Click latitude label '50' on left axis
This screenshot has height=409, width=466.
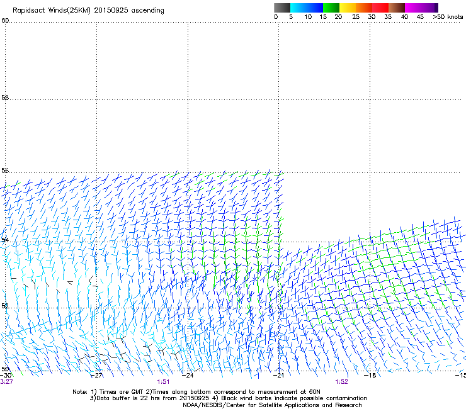5,369
